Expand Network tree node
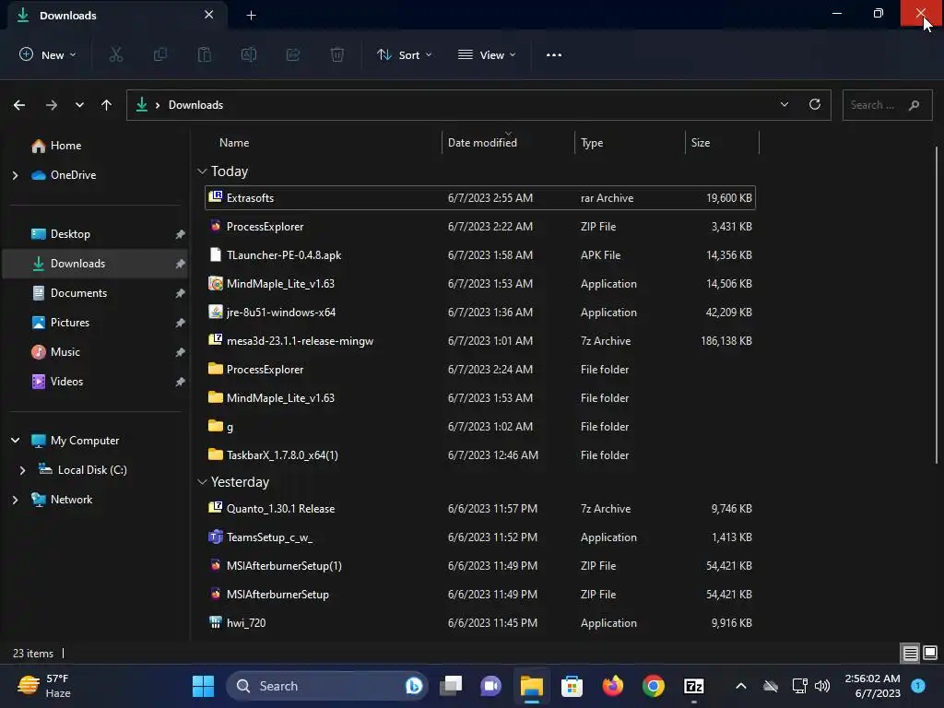 click(15, 500)
